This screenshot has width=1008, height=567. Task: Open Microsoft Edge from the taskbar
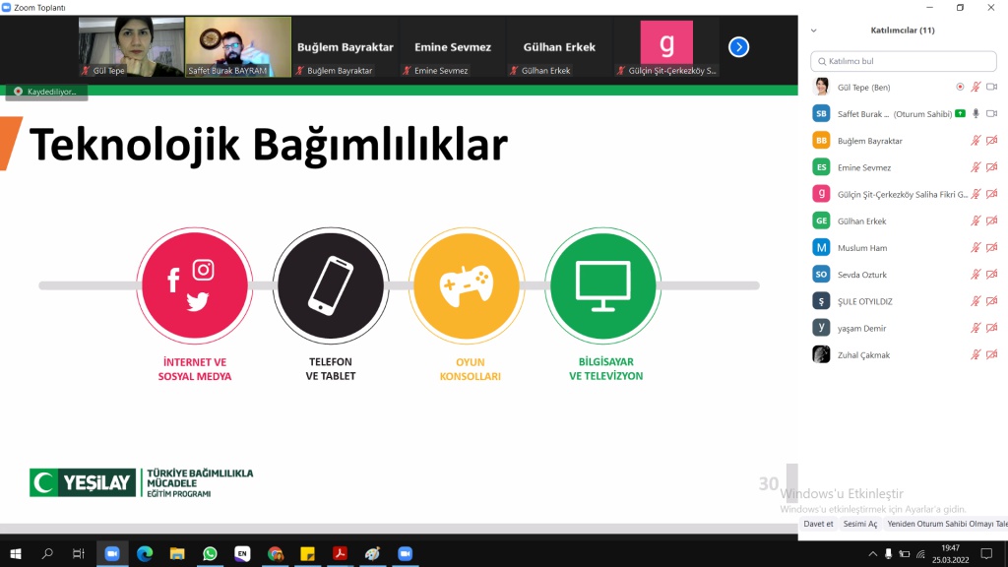[145, 554]
